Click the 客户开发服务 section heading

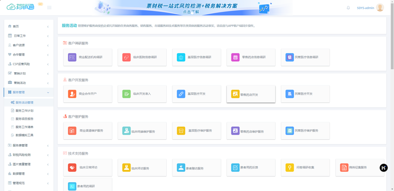coord(78,80)
